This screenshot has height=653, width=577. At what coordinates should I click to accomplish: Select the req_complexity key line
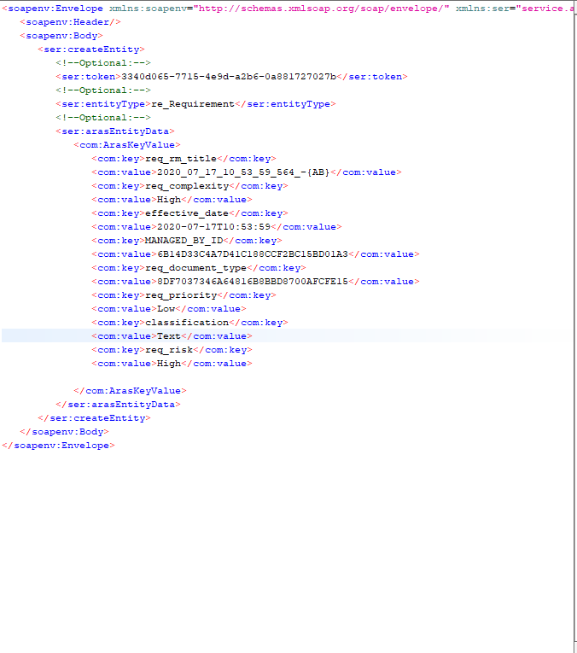click(x=187, y=186)
